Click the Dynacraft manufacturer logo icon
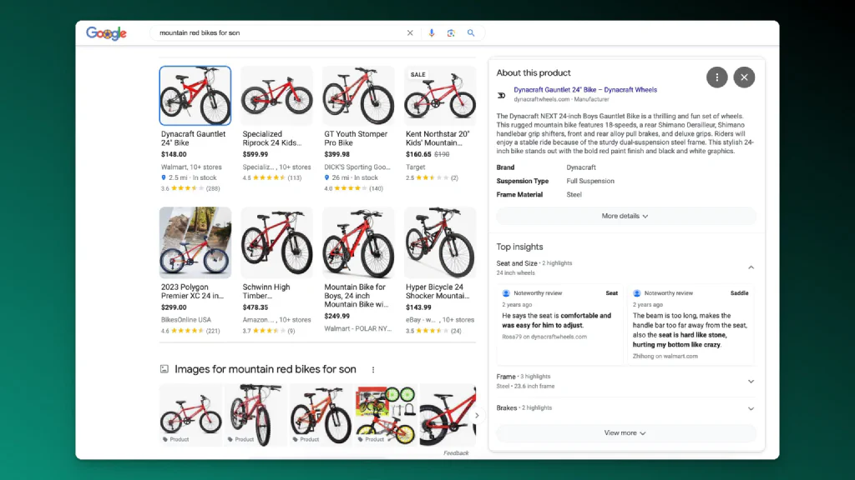This screenshot has height=480, width=855. [x=502, y=95]
